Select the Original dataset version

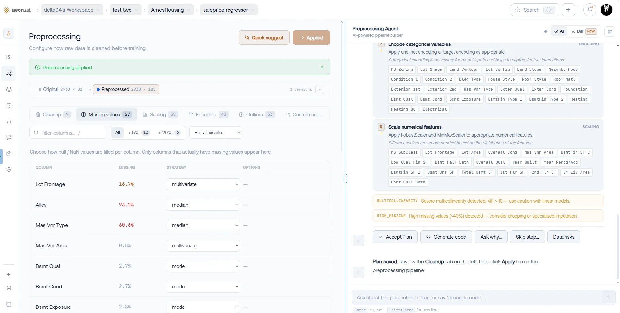pos(60,89)
